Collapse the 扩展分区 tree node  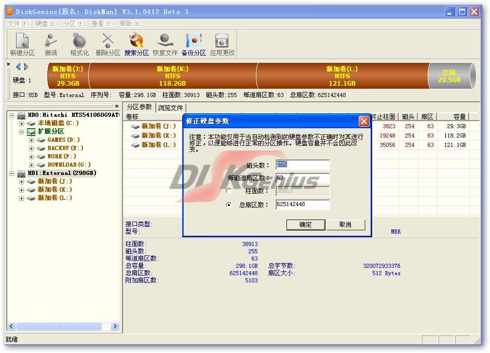click(22, 132)
